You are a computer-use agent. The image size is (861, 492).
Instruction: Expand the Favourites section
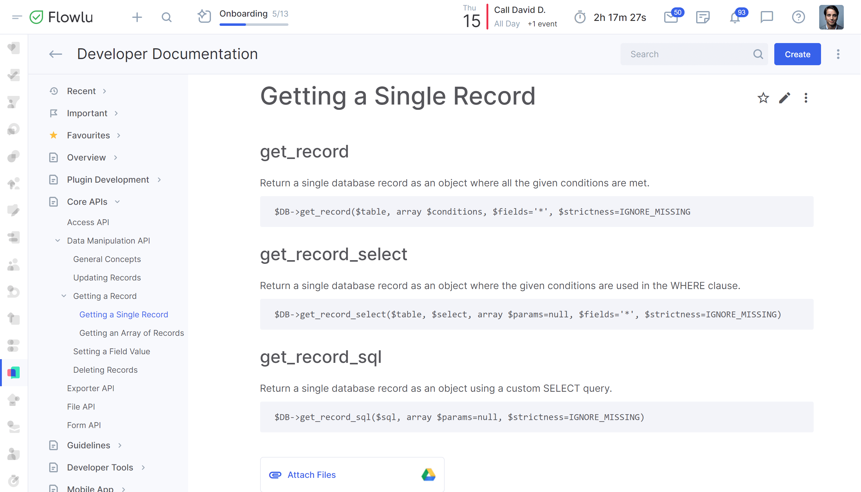pyautogui.click(x=119, y=136)
